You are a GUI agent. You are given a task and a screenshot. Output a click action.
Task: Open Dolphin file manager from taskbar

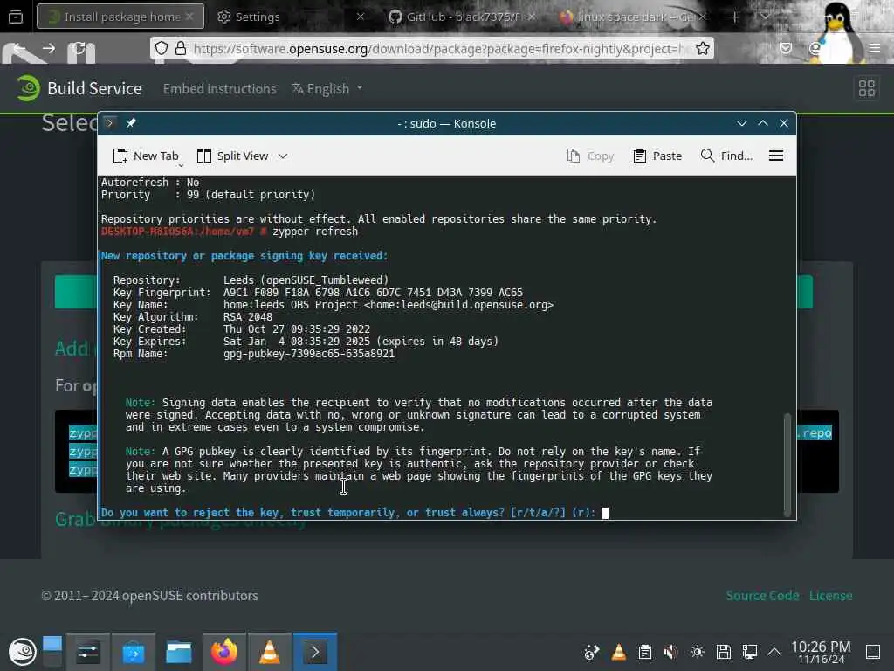coord(178,652)
